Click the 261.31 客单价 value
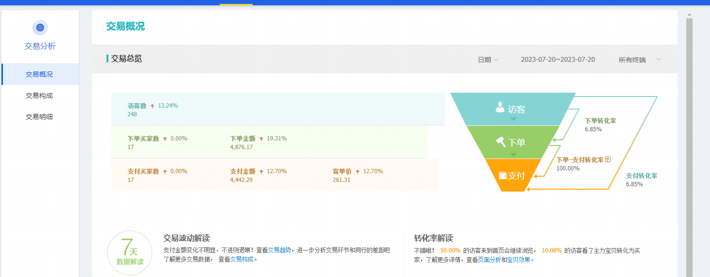 point(341,180)
